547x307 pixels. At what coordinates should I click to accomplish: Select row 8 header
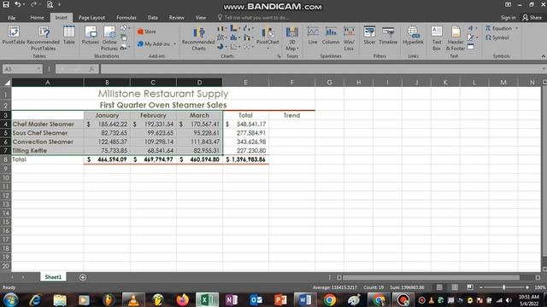(6, 159)
